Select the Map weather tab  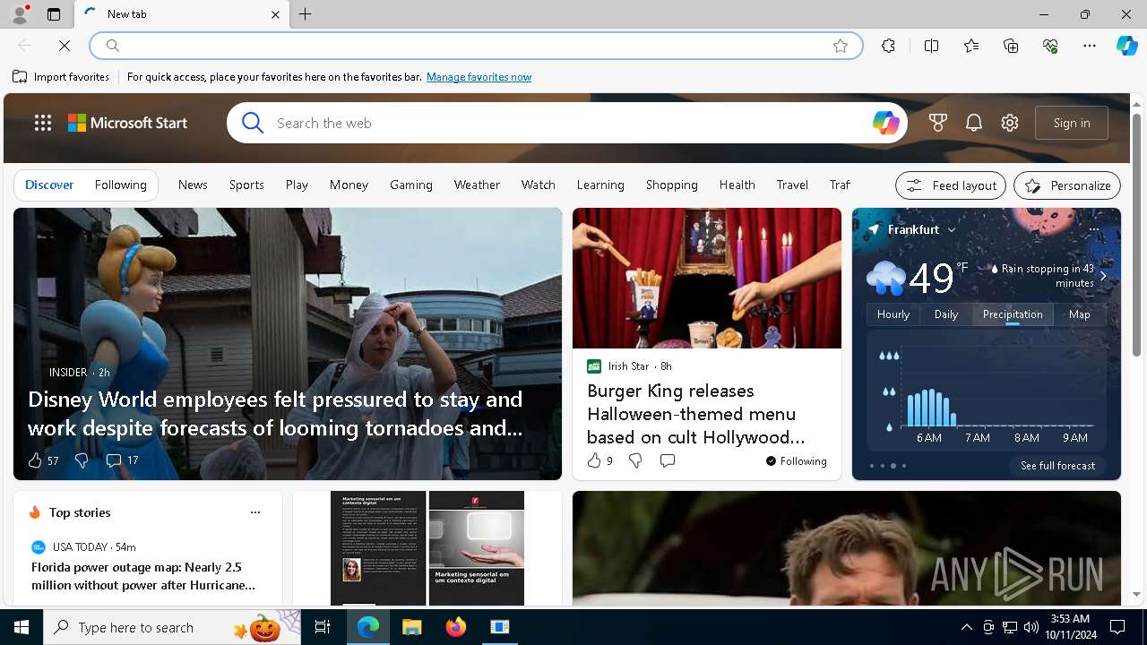(x=1080, y=314)
